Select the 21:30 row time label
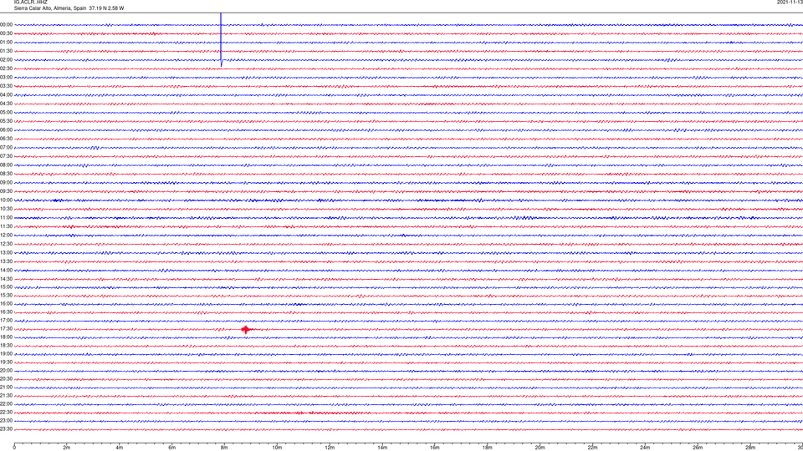 (6, 395)
